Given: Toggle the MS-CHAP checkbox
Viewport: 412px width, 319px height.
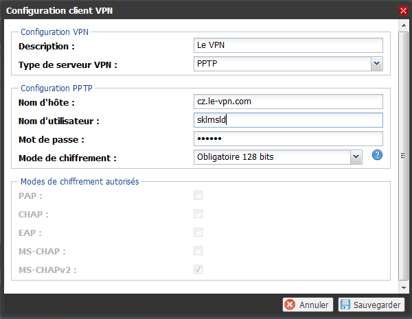Looking at the screenshot, I should 198,250.
